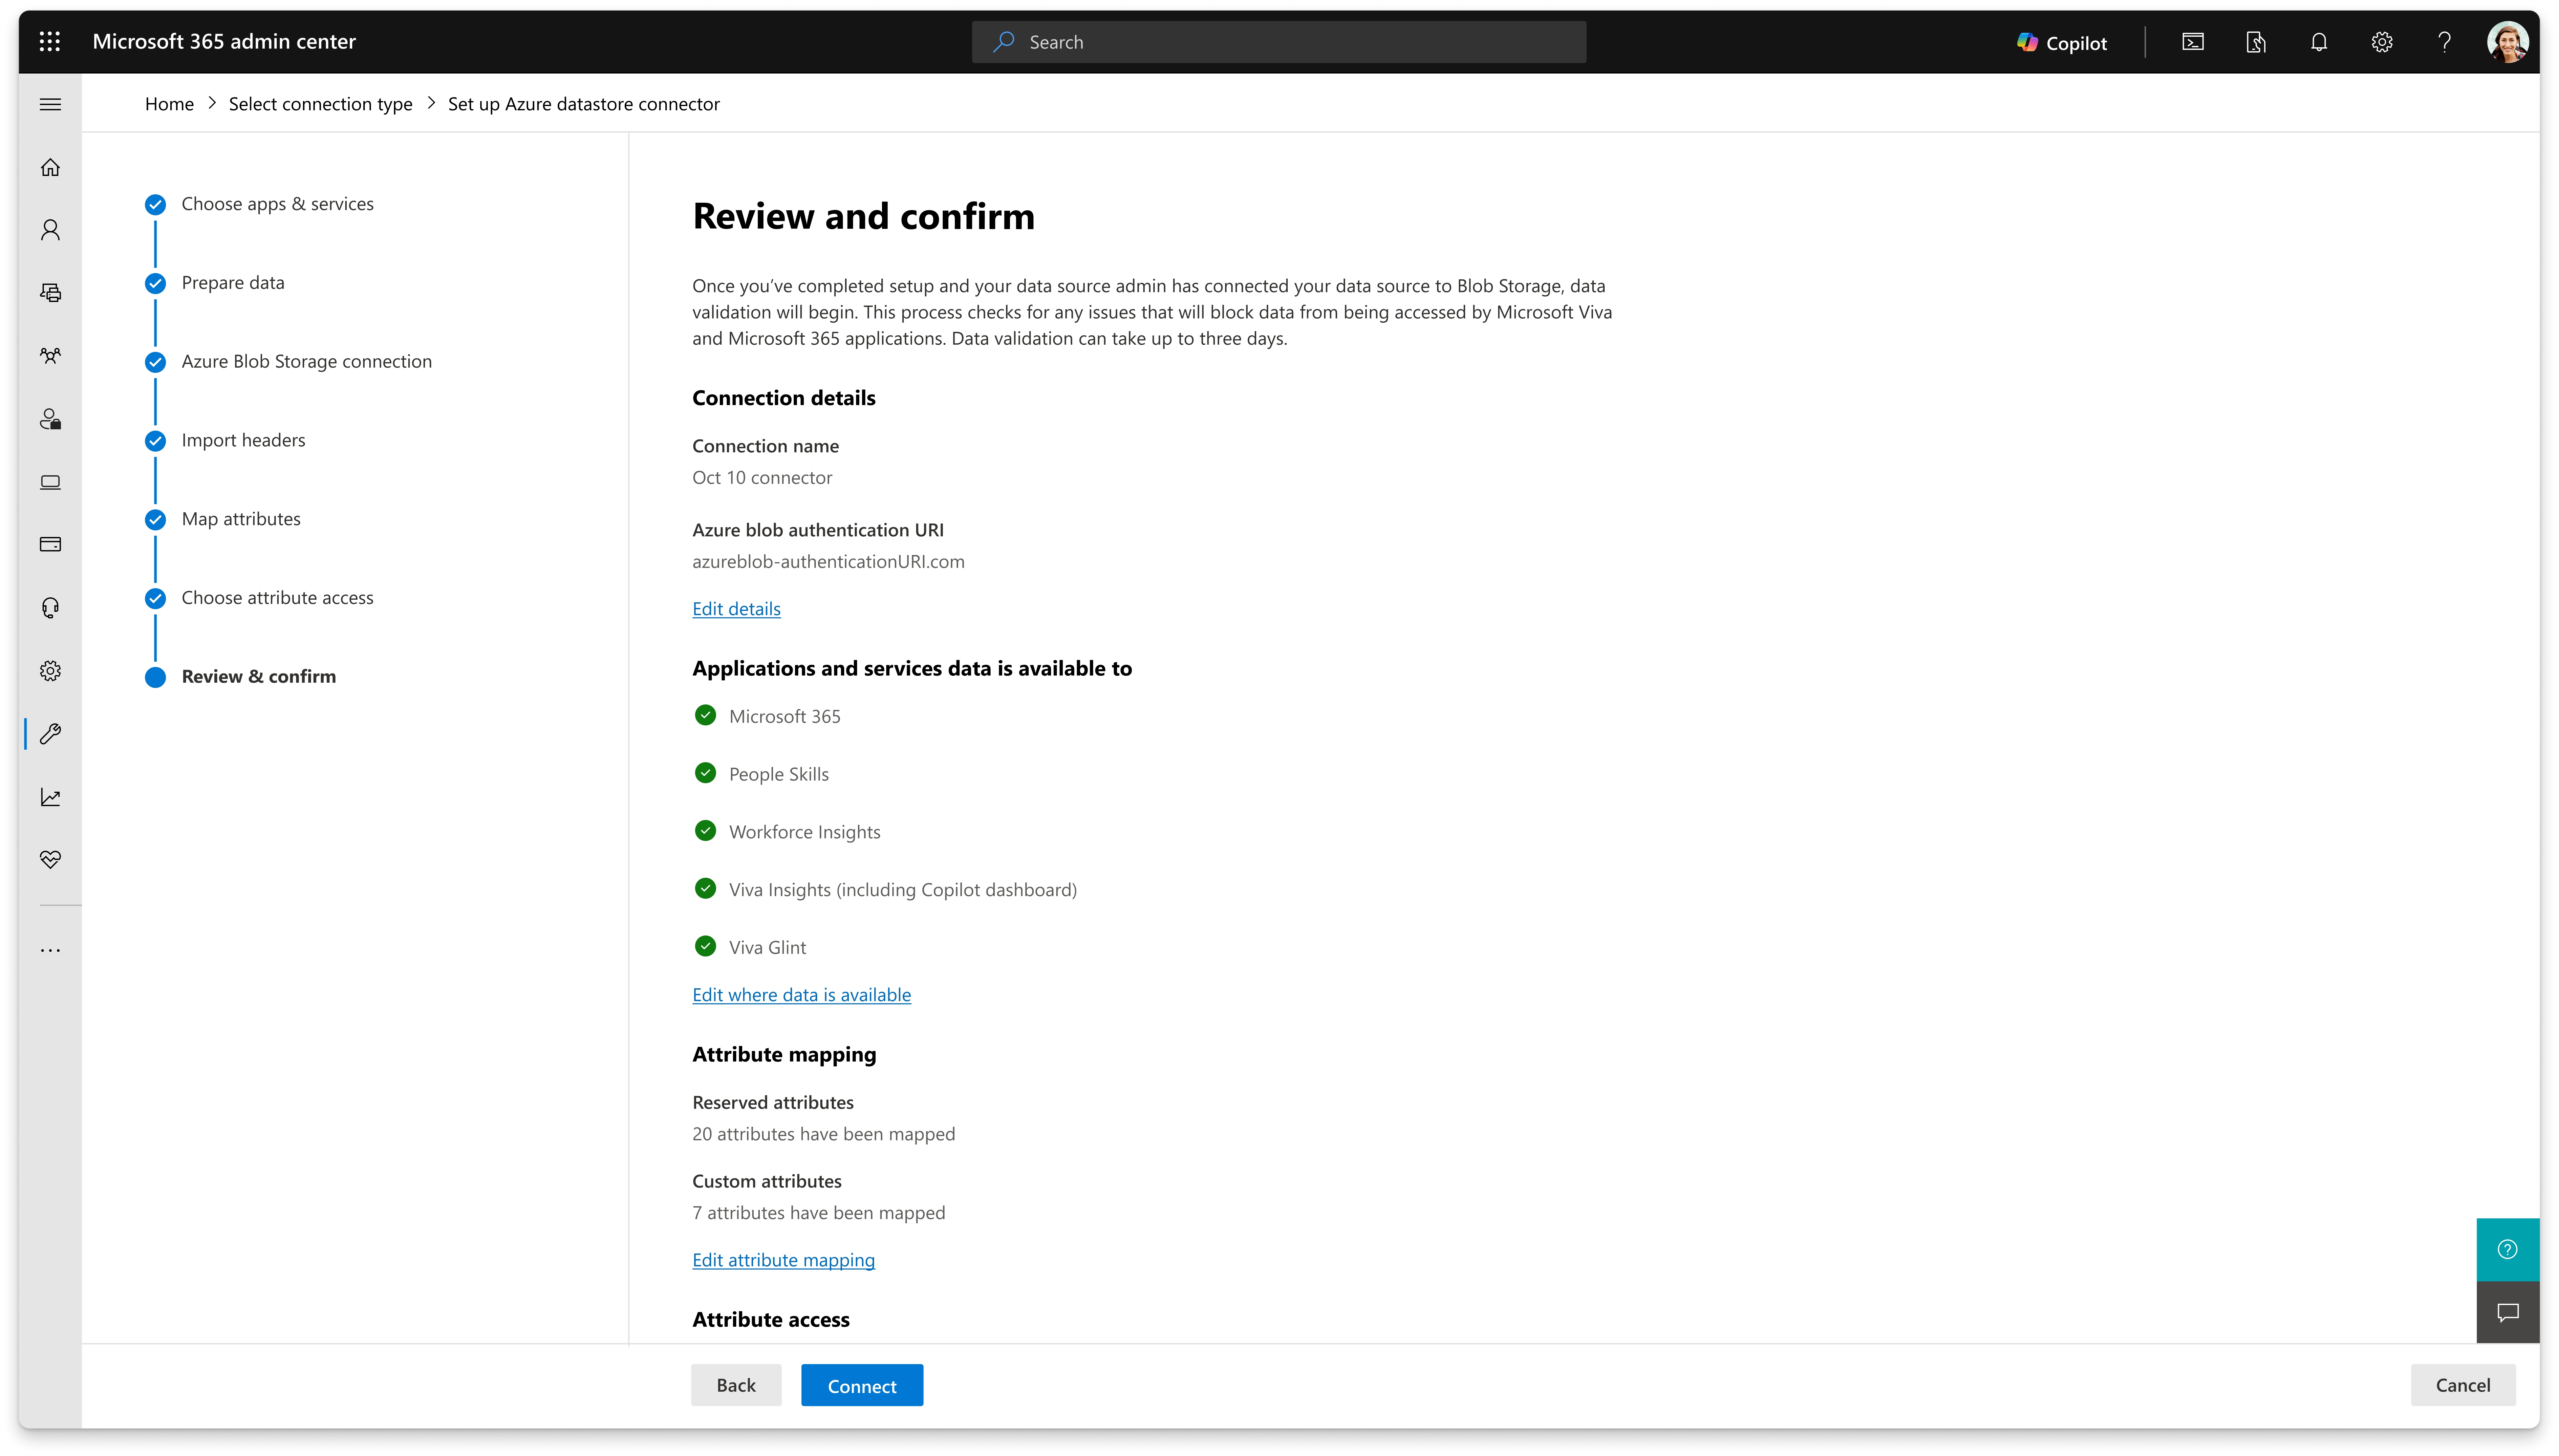This screenshot has height=1456, width=2559.
Task: Click the Cancel button
Action: coord(2462,1385)
